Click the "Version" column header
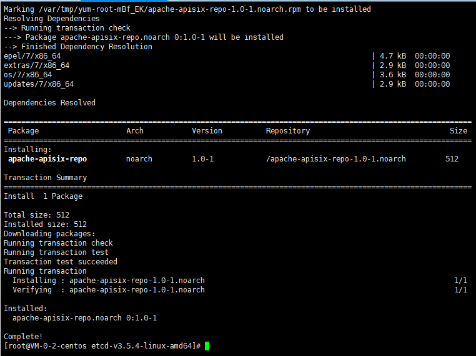Viewport: 476px width, 356px height. click(x=207, y=131)
